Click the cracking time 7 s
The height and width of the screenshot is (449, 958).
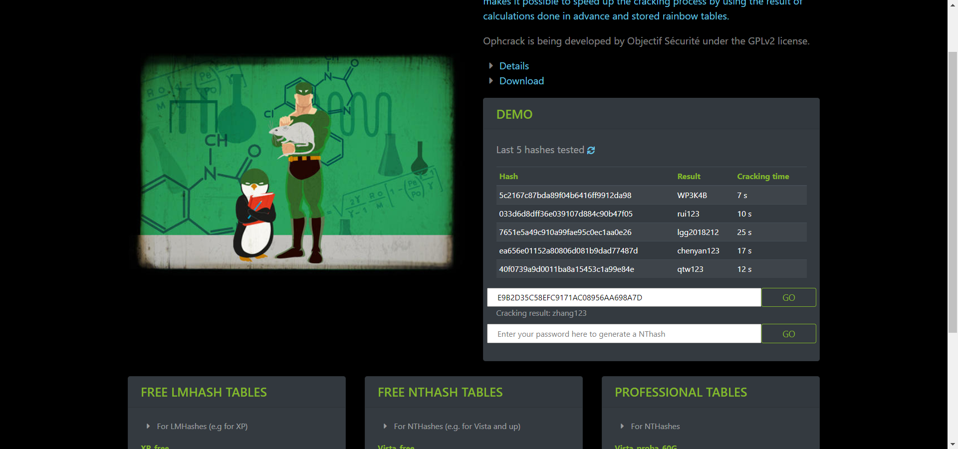[742, 195]
